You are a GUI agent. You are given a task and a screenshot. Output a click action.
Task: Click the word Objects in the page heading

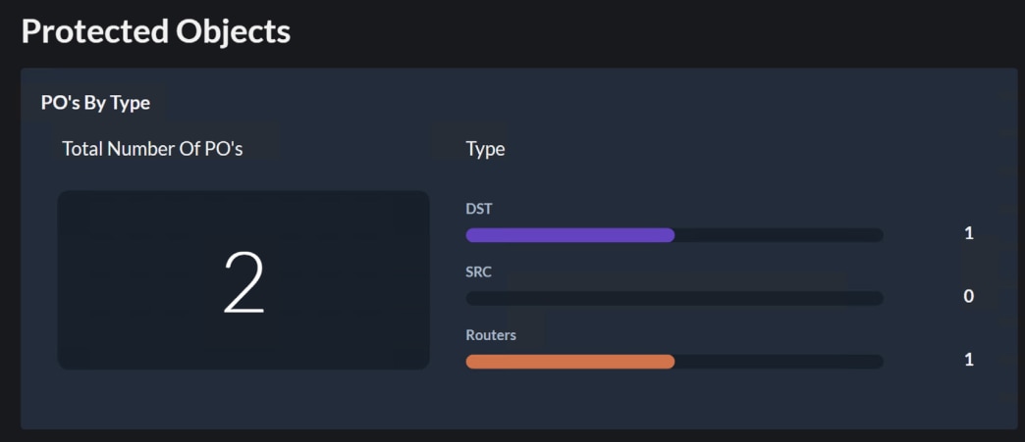tap(234, 31)
